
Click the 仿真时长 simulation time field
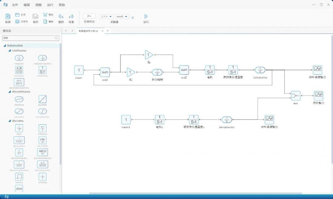click(x=89, y=16)
